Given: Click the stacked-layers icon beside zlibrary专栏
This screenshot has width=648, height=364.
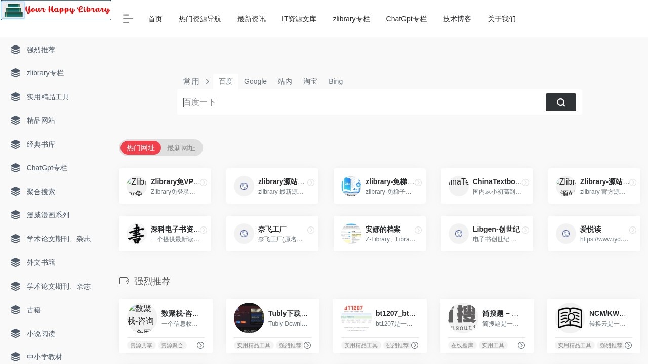Looking at the screenshot, I should [15, 73].
